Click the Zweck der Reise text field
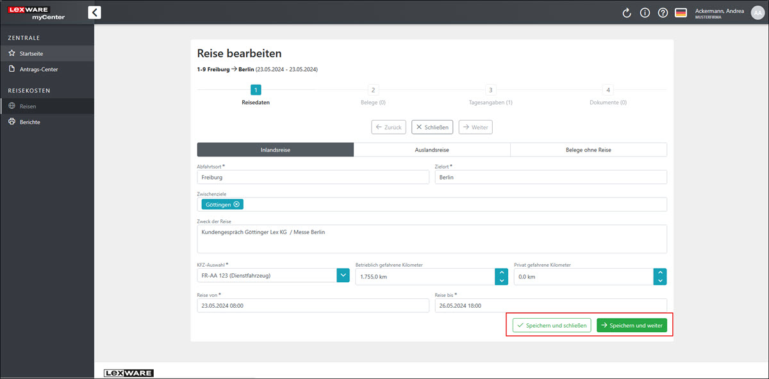Viewport: 769px width, 379px height. [432, 239]
